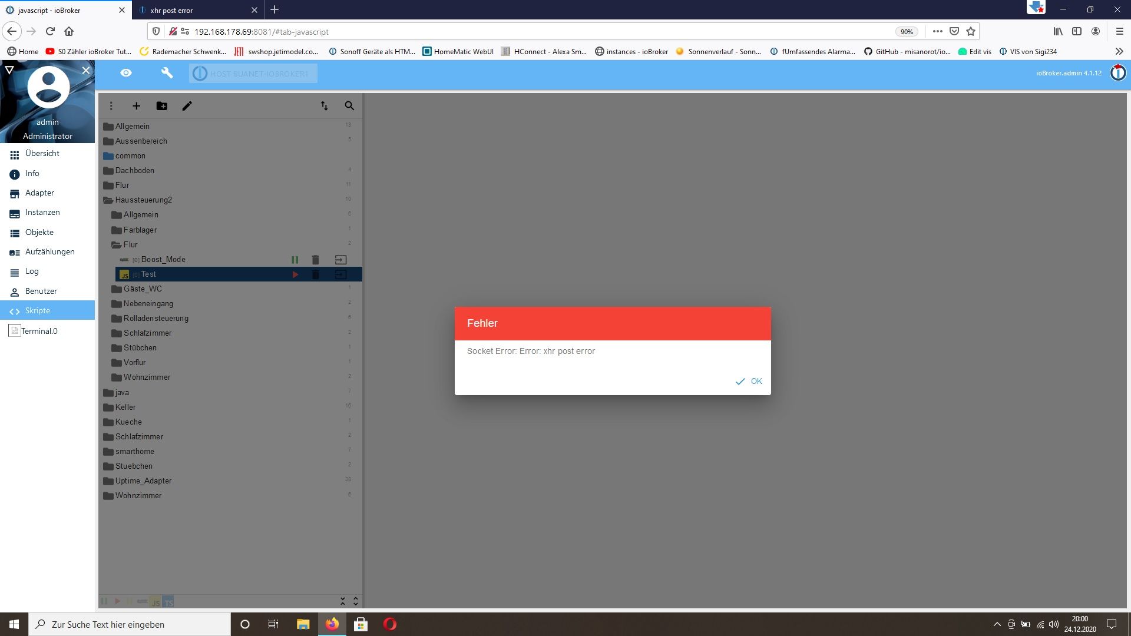Collapse the Haussteuerung2 folder
1131x636 pixels.
[x=108, y=200]
